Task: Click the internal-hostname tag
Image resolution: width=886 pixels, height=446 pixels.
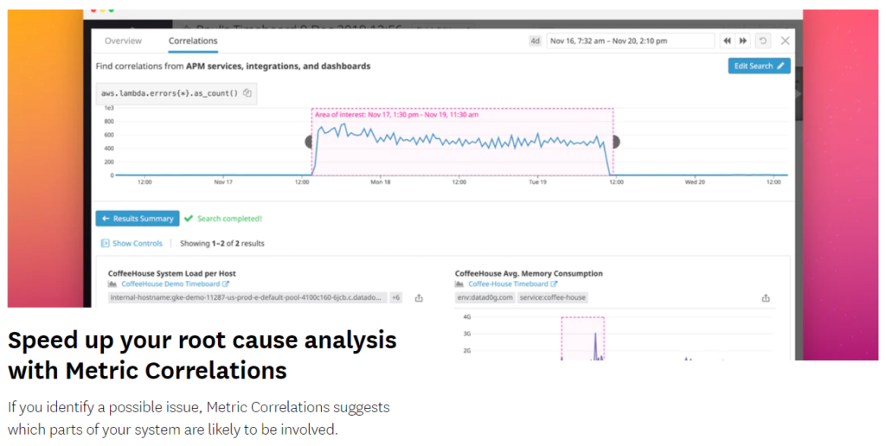Action: coord(247,297)
